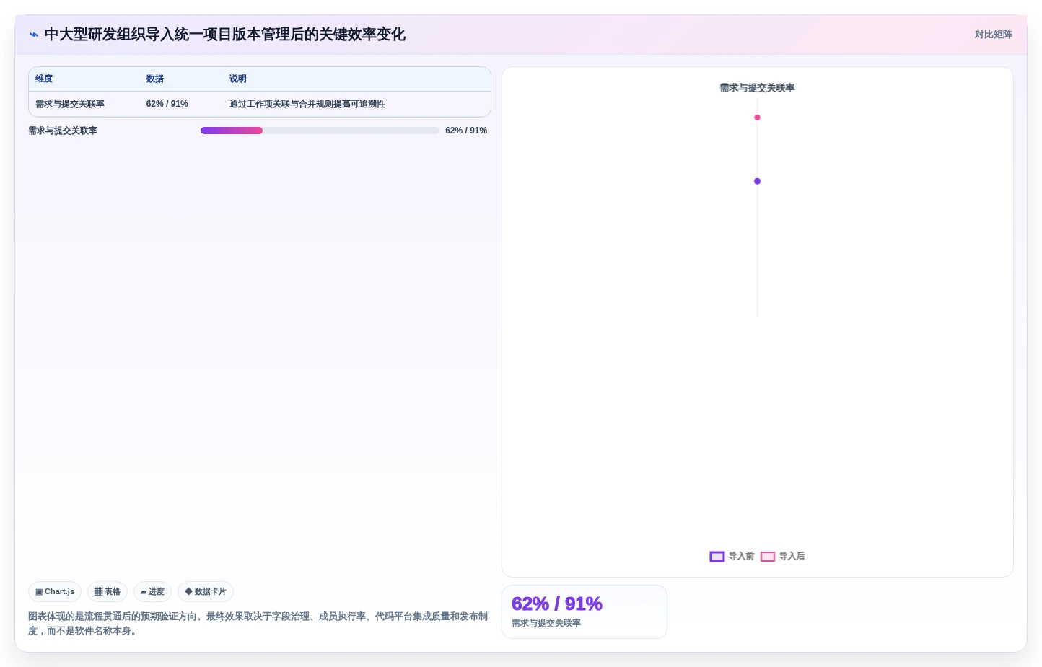Click the progress row label 需求与提交关联率
The width and height of the screenshot is (1042, 667).
click(x=63, y=131)
